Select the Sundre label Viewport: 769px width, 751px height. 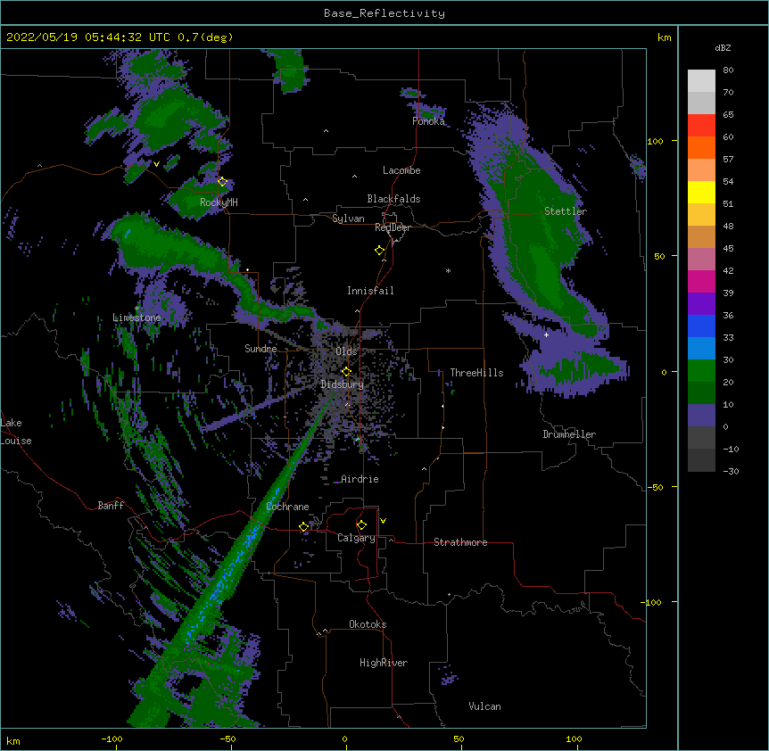tap(260, 349)
